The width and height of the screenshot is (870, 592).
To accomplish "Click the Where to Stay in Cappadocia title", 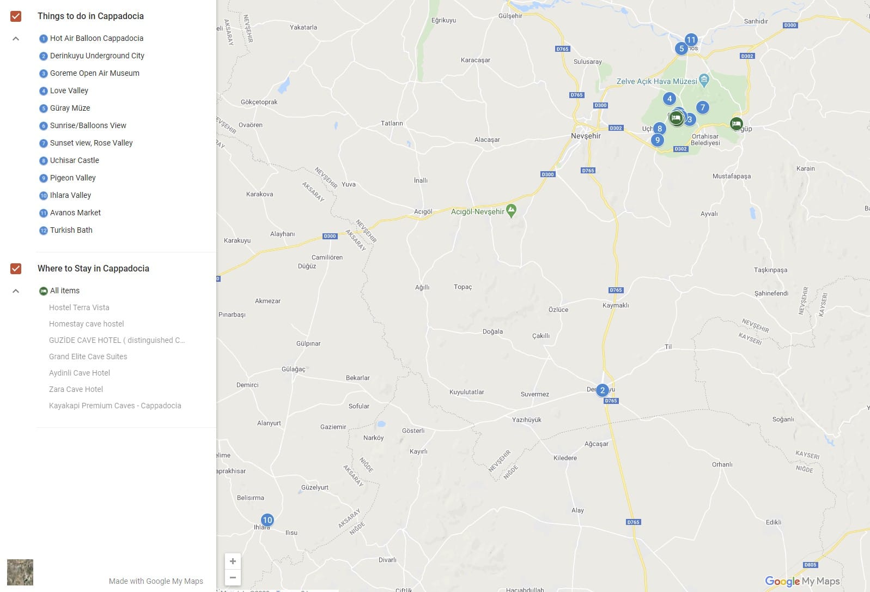I will (93, 268).
